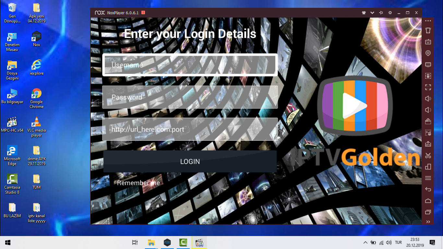Open Geri Dönüşüm recycle bin desktop icon
Image resolution: width=443 pixels, height=249 pixels.
[12, 13]
